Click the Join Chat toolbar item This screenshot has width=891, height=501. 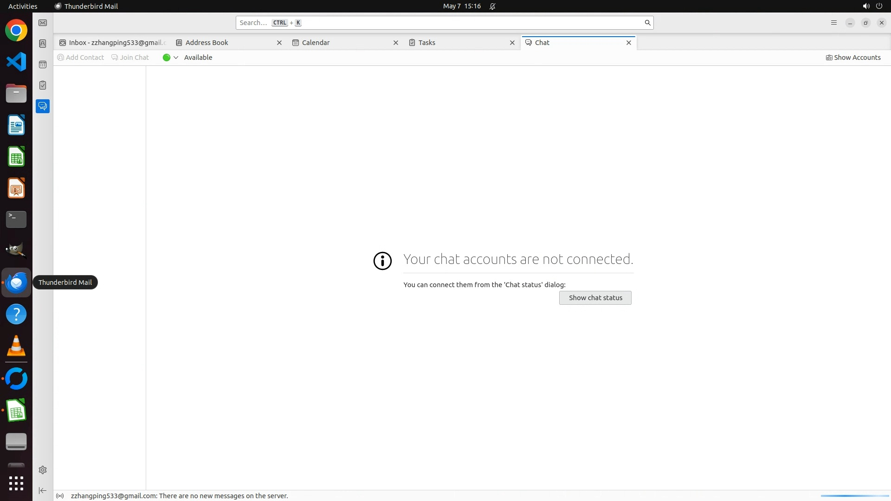tap(130, 58)
